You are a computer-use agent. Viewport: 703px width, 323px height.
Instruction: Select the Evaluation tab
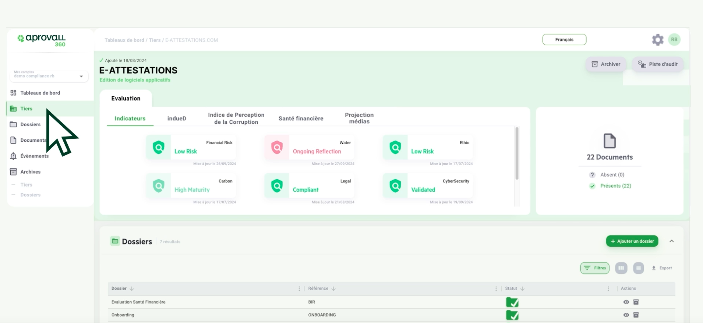coord(126,98)
